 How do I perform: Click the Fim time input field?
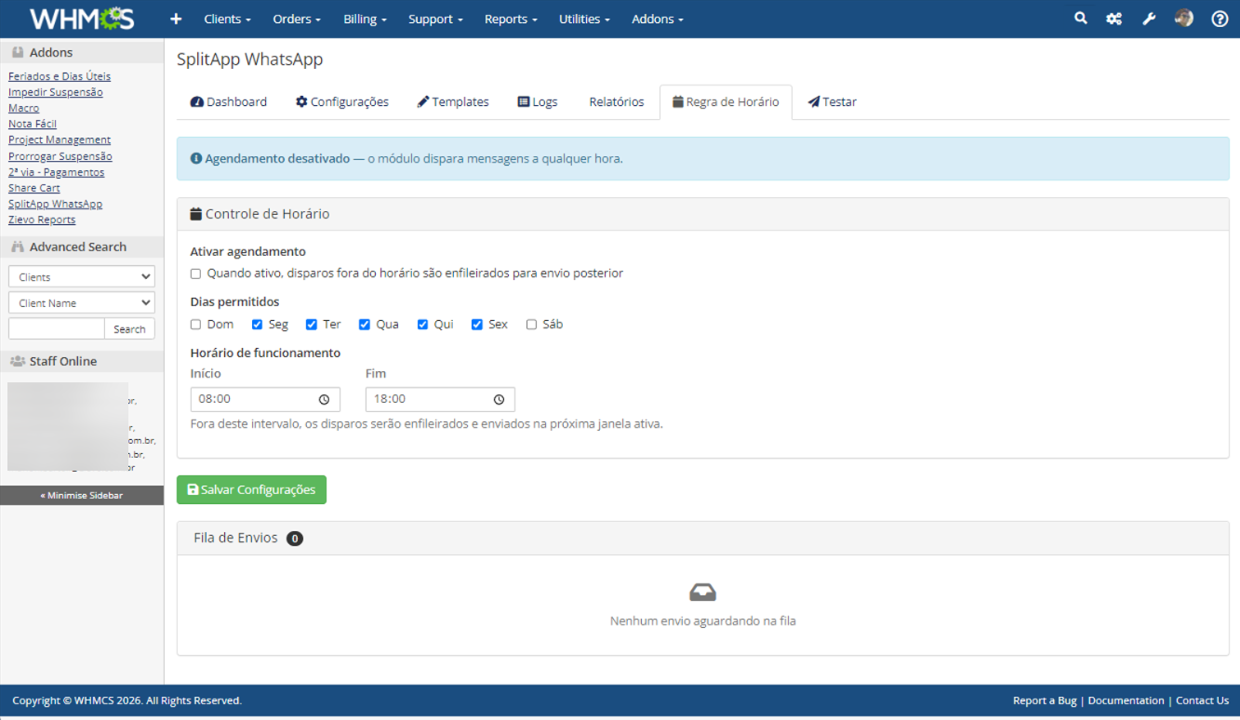click(440, 399)
